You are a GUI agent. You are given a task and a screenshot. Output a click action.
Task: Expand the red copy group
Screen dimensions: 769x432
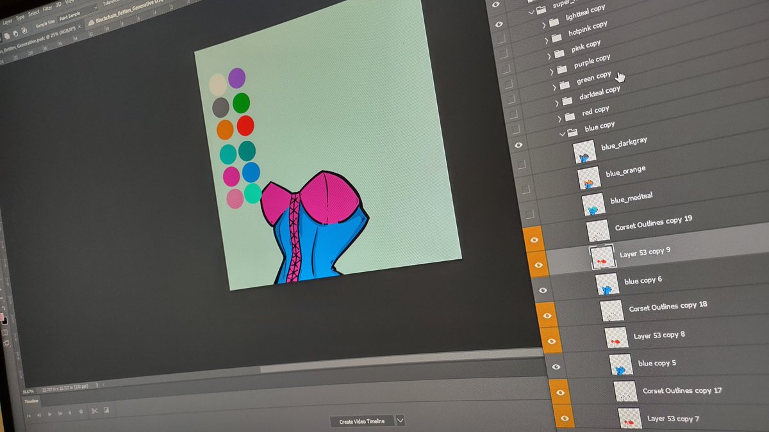click(559, 118)
